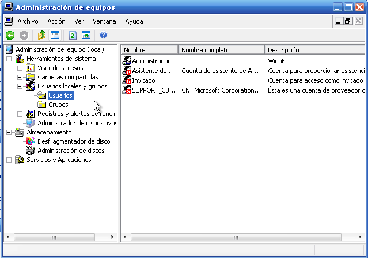
Task: Open Administrador de dispositivos node
Action: click(77, 123)
